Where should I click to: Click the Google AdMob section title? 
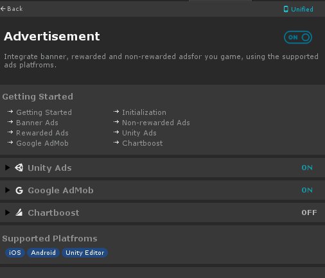(60, 191)
